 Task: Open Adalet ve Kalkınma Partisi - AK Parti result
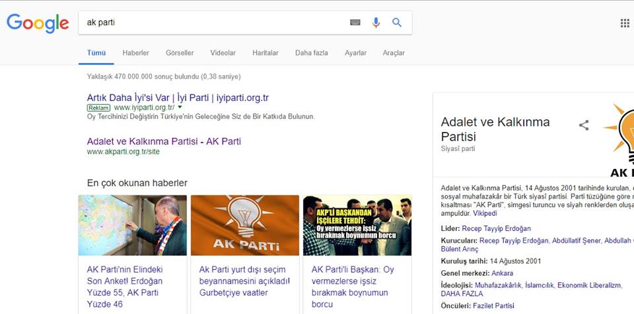(164, 141)
